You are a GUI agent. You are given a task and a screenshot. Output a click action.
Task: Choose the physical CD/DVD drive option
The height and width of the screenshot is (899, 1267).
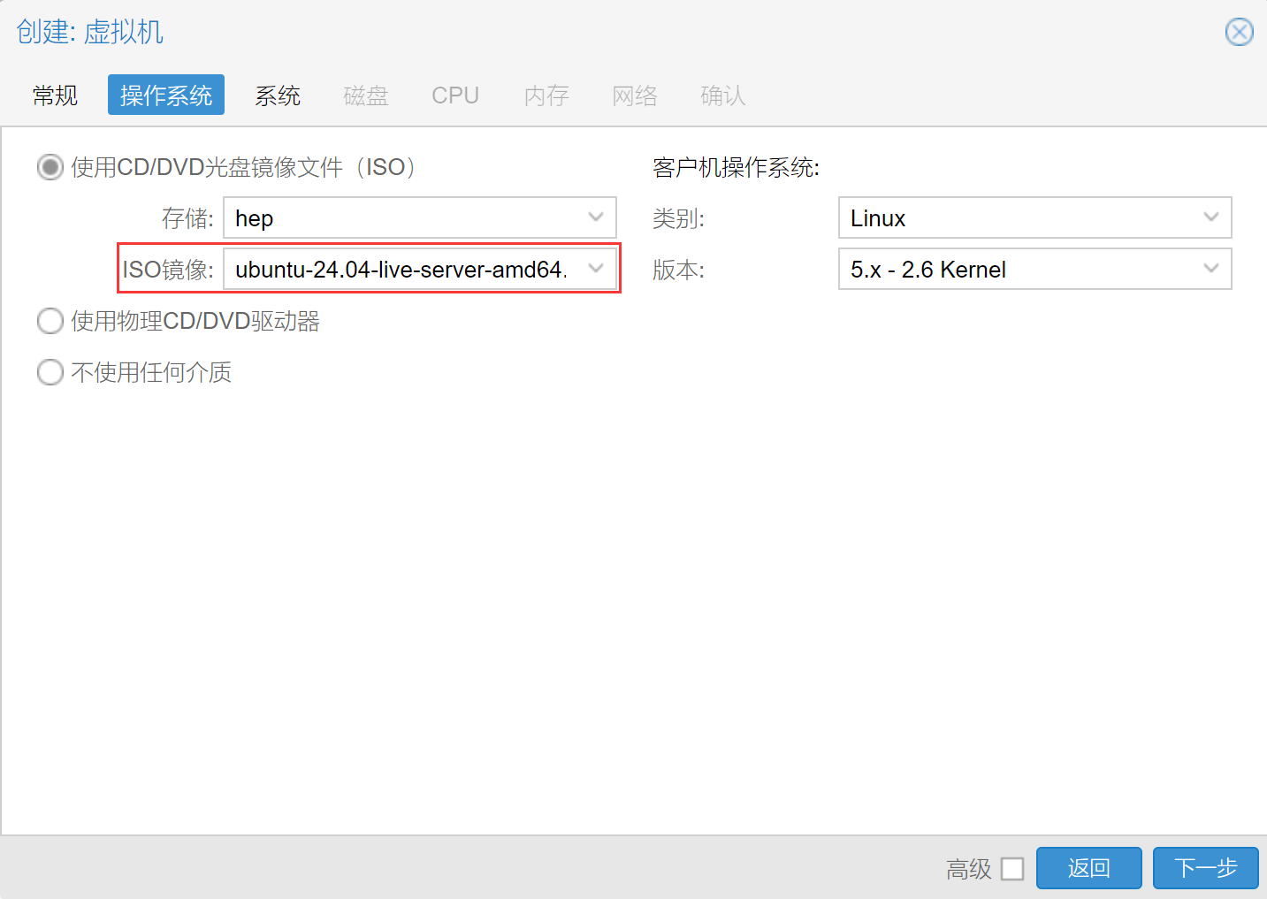pyautogui.click(x=50, y=321)
